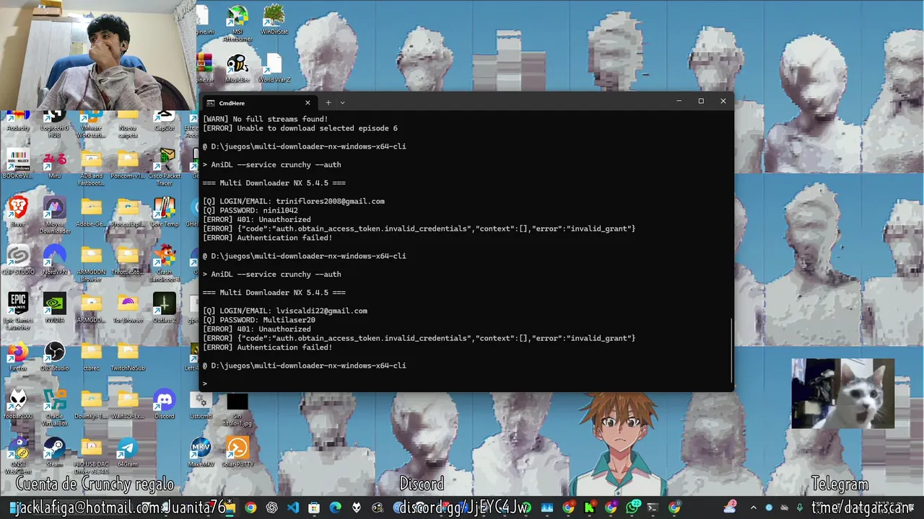This screenshot has width=924, height=519.
Task: Open GNS3 WebClient desktop shortcut
Action: pos(18,456)
